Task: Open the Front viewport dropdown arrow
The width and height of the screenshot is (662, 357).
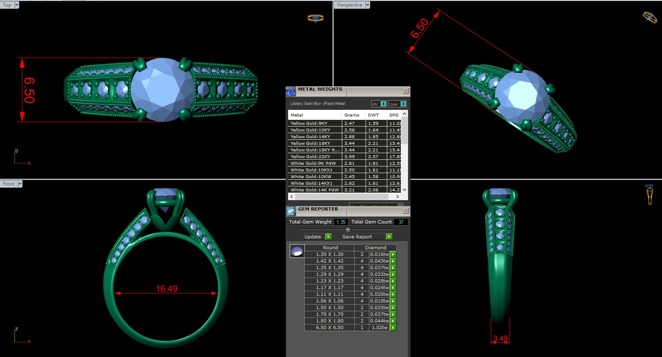Action: coord(20,184)
